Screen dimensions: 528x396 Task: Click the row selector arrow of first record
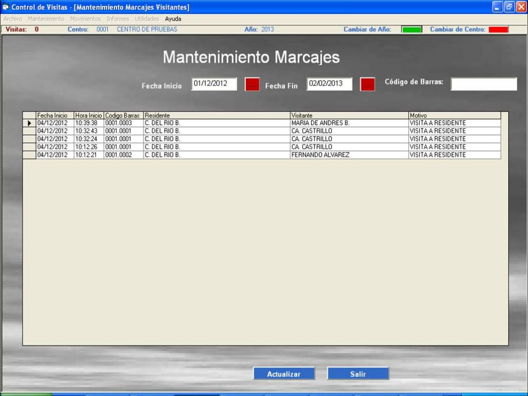[29, 123]
